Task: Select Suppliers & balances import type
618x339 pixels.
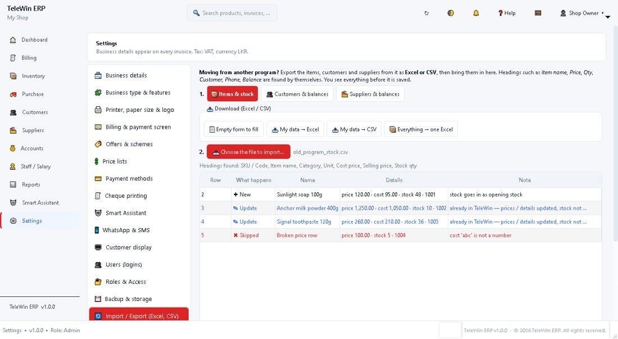Action: [x=370, y=94]
